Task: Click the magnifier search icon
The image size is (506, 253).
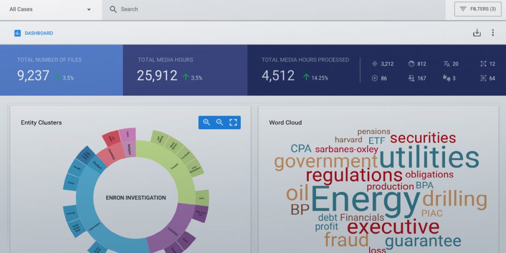Action: pos(113,9)
